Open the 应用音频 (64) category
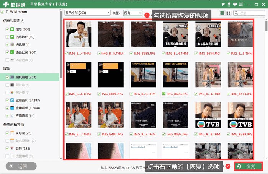The width and height of the screenshot is (268, 174). (x=25, y=115)
